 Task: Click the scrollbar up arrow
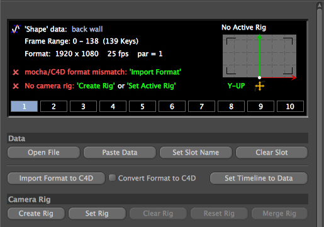pos(320,6)
